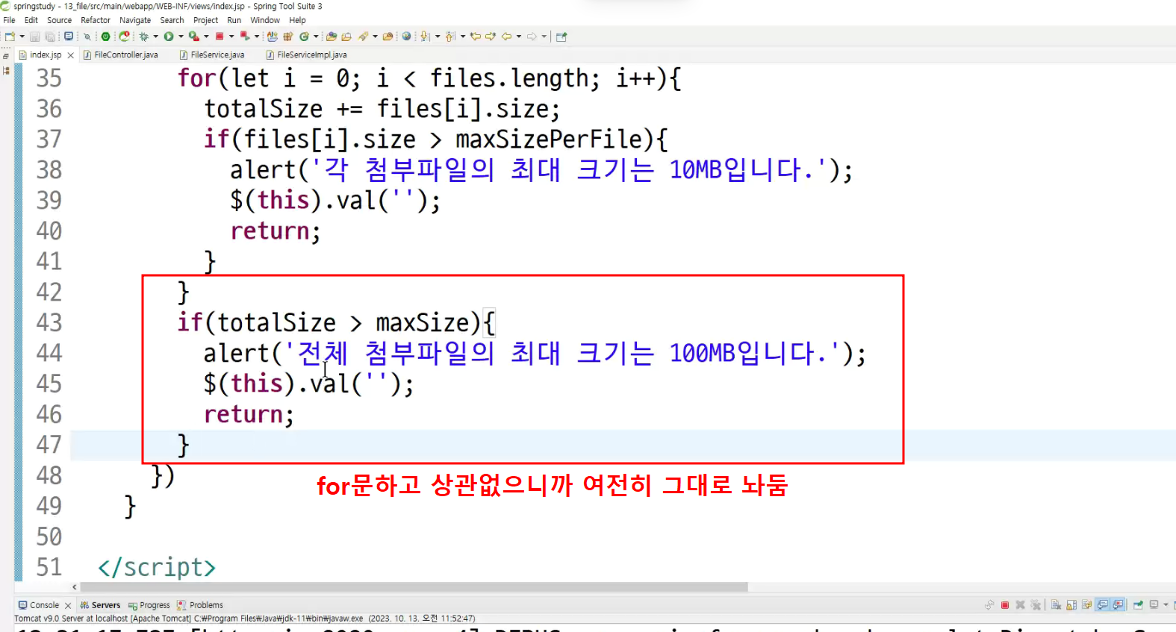
Task: Toggle Pin Console
Action: [x=1138, y=605]
